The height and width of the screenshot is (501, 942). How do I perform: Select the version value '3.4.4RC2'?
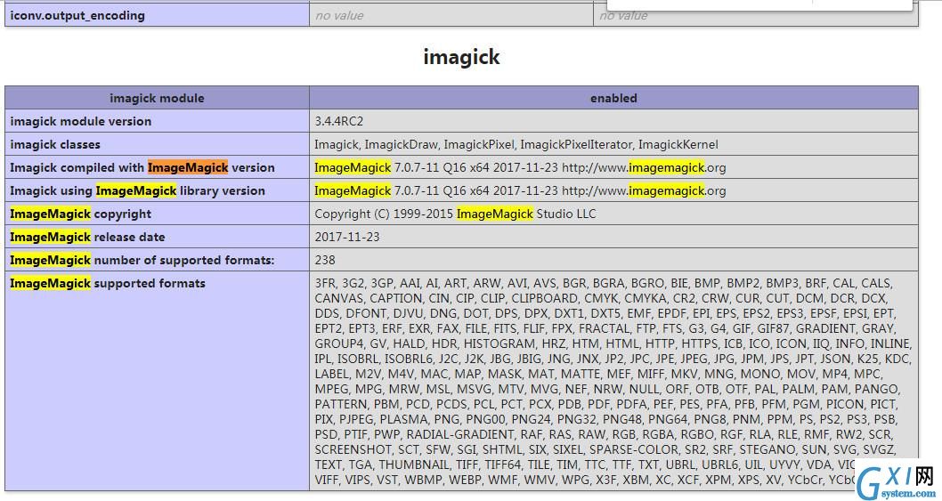339,121
